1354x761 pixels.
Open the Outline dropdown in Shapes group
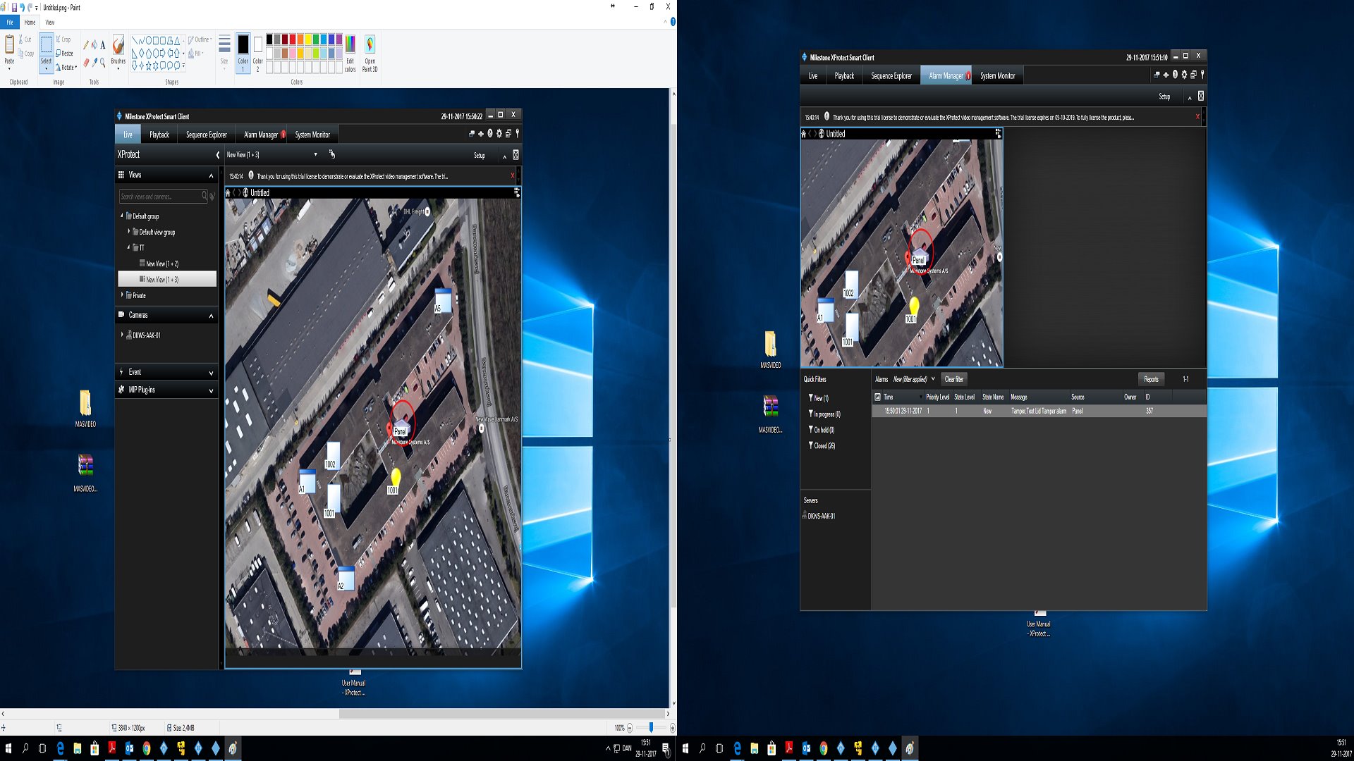(x=200, y=39)
